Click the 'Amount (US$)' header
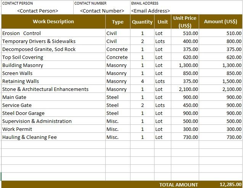243x188 pixels. point(220,21)
